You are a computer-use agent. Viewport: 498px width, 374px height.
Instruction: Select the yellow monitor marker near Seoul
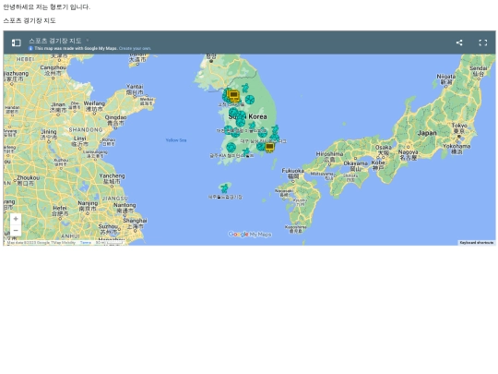(x=233, y=95)
